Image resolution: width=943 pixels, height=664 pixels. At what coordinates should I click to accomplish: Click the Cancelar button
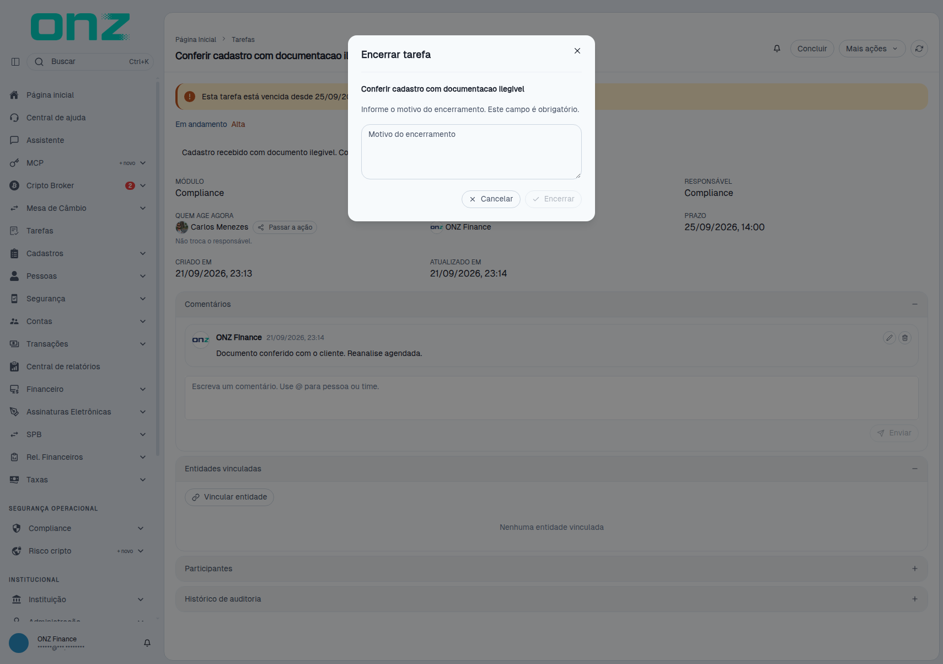pyautogui.click(x=491, y=199)
